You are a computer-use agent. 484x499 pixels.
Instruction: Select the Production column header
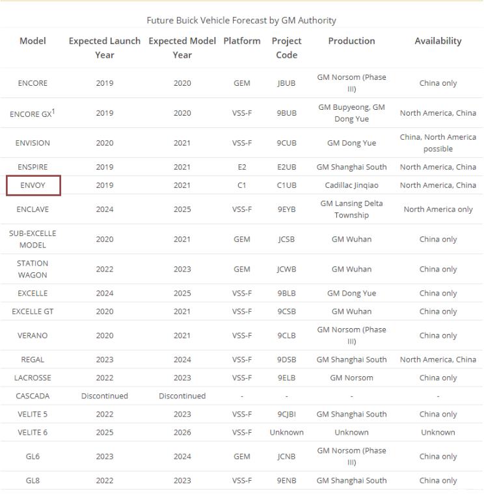click(x=351, y=41)
